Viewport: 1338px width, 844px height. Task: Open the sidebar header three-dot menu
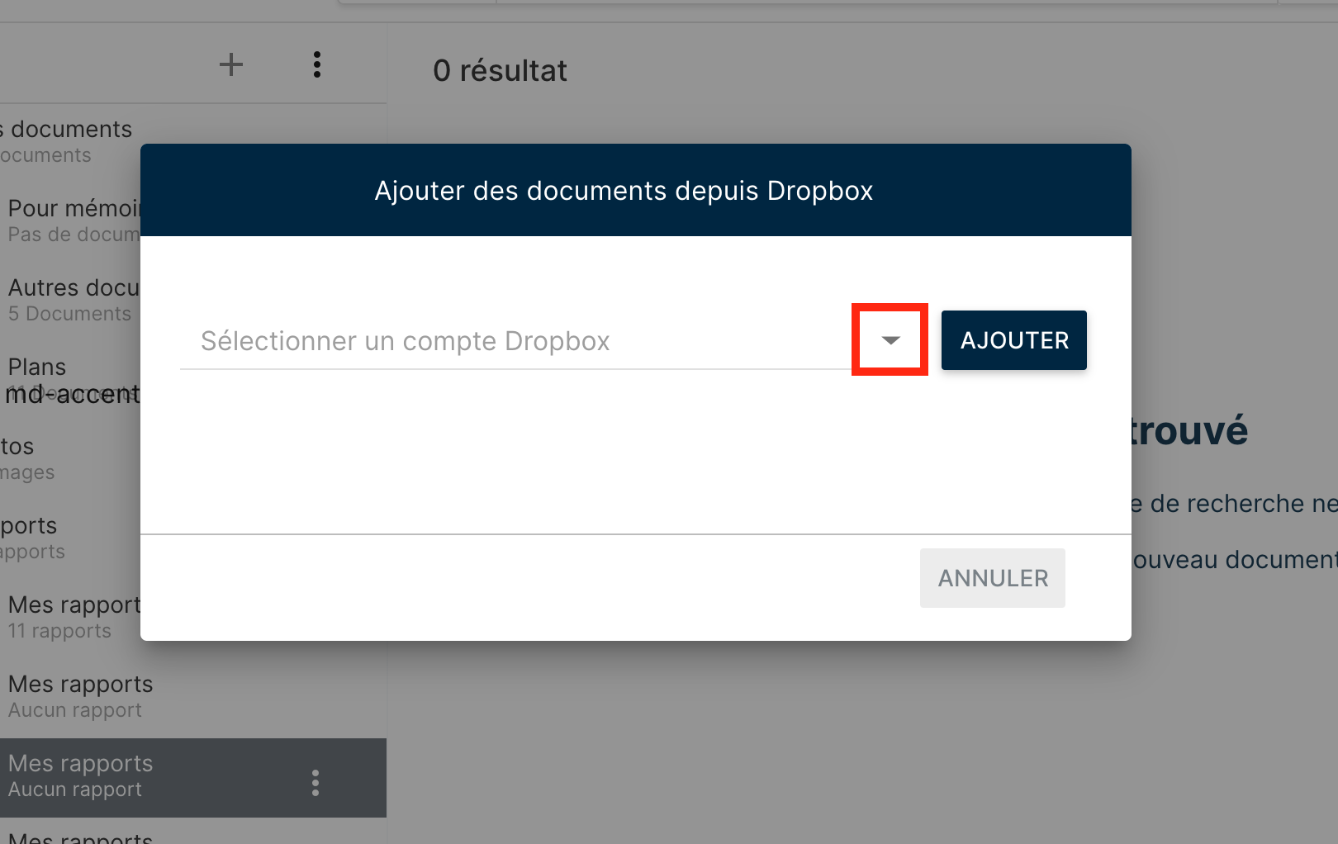[x=317, y=64]
